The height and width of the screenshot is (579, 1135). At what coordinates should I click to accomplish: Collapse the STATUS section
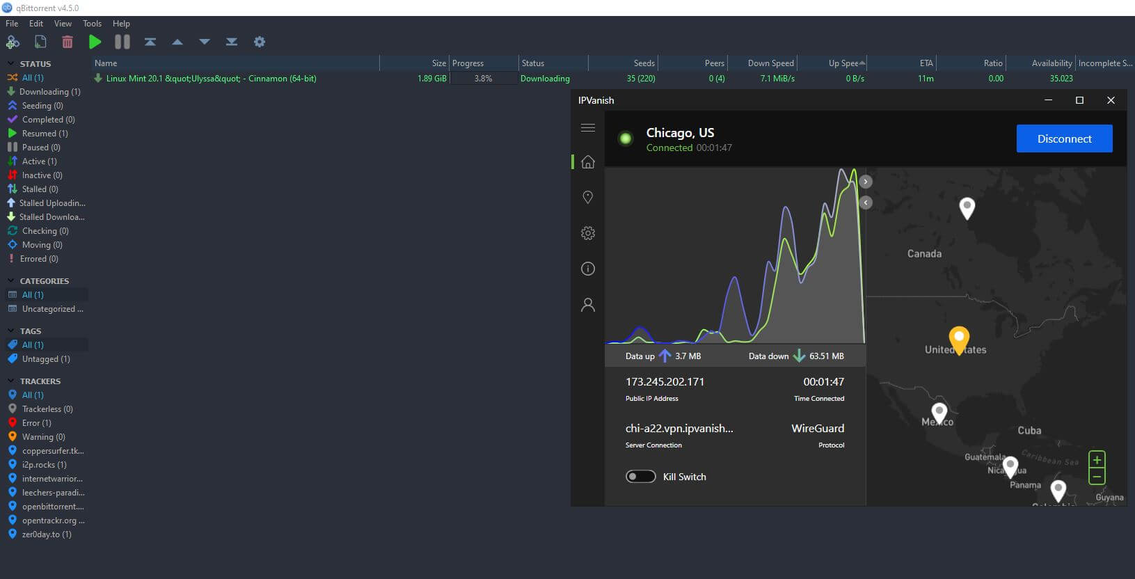10,64
